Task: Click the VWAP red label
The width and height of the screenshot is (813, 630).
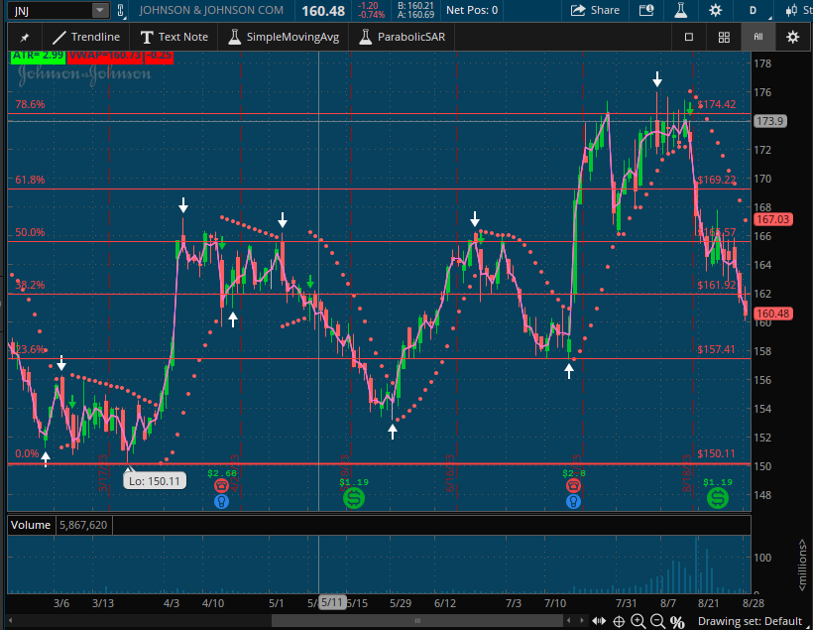Action: click(x=105, y=56)
